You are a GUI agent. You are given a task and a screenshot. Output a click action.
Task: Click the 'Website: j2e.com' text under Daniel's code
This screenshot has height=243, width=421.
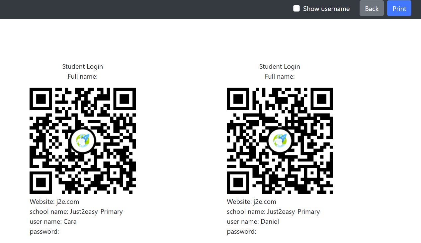click(252, 202)
